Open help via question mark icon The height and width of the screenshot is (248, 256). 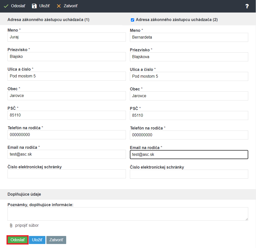[x=247, y=6]
